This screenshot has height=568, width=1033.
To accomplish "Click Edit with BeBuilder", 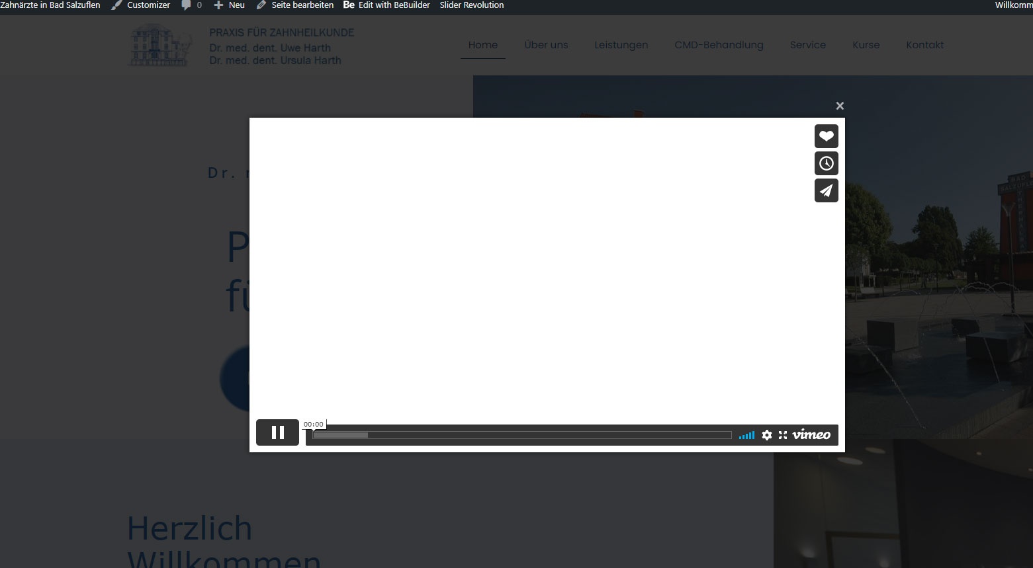I will [386, 5].
